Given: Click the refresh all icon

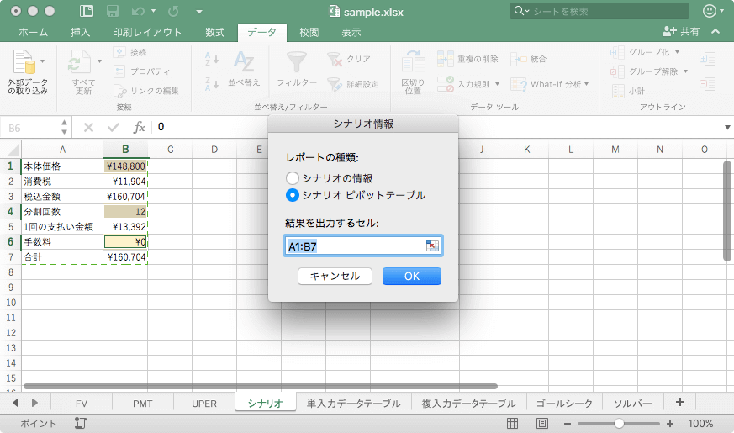Looking at the screenshot, I should tap(80, 62).
